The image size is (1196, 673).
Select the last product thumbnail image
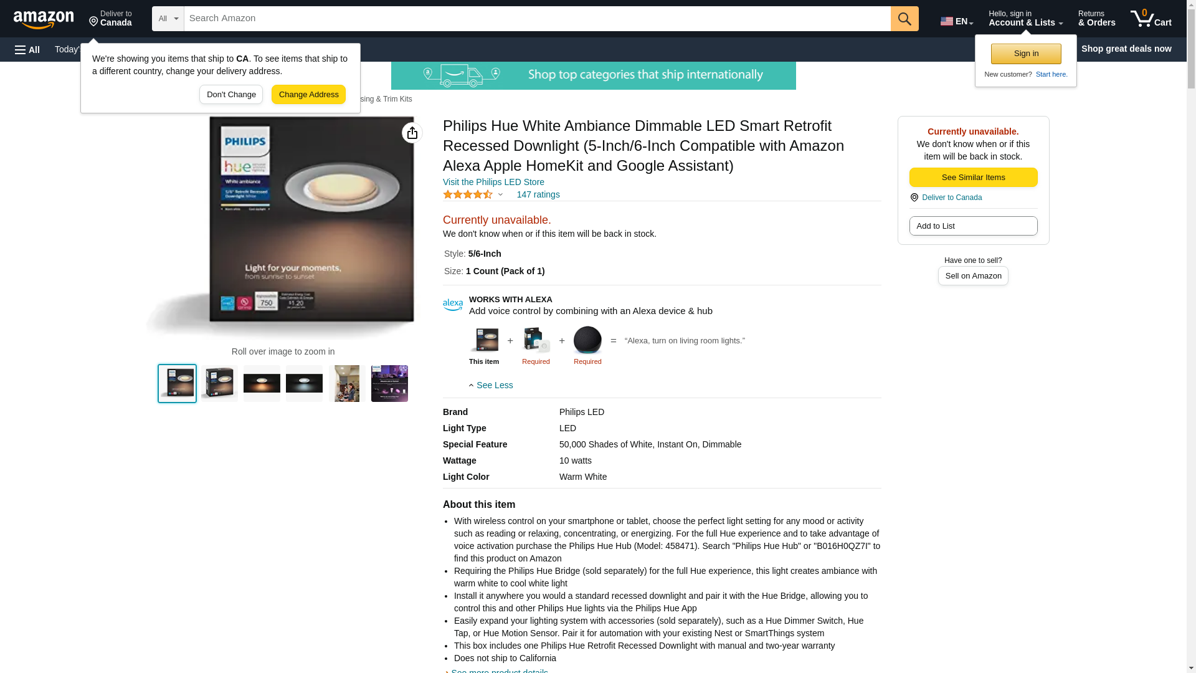click(389, 383)
